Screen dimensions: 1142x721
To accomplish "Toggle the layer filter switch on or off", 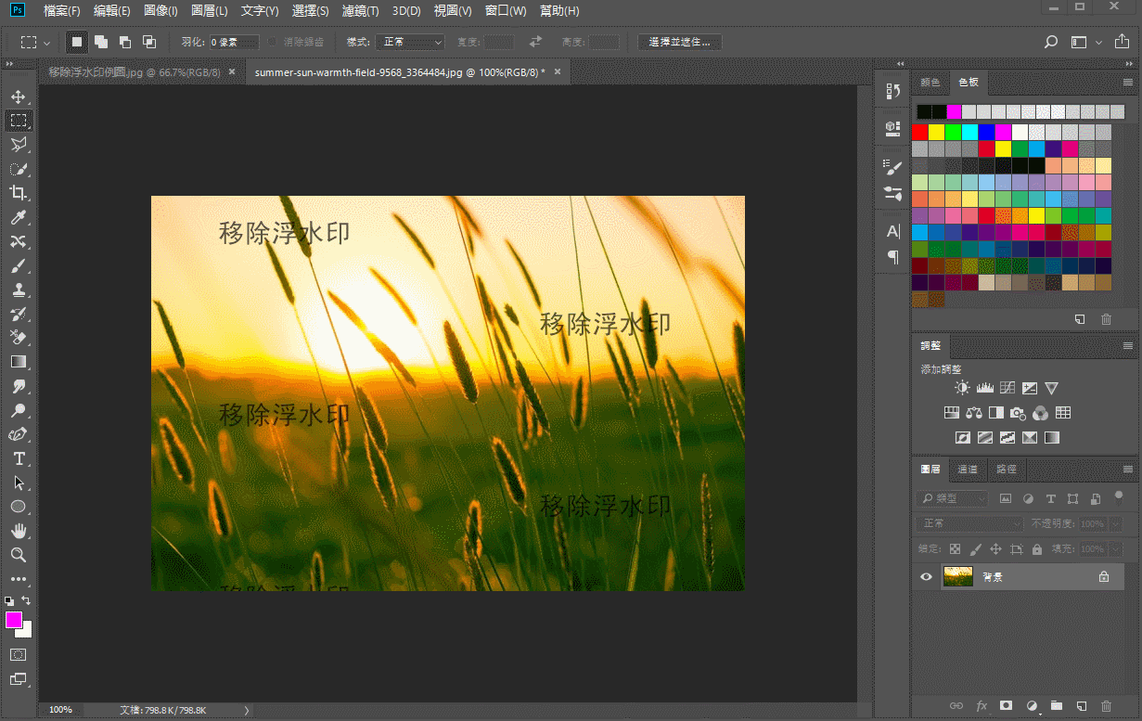I will (x=1120, y=496).
